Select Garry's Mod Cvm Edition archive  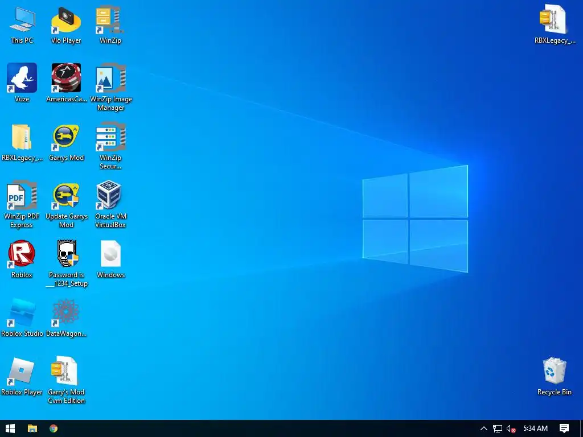pyautogui.click(x=66, y=380)
